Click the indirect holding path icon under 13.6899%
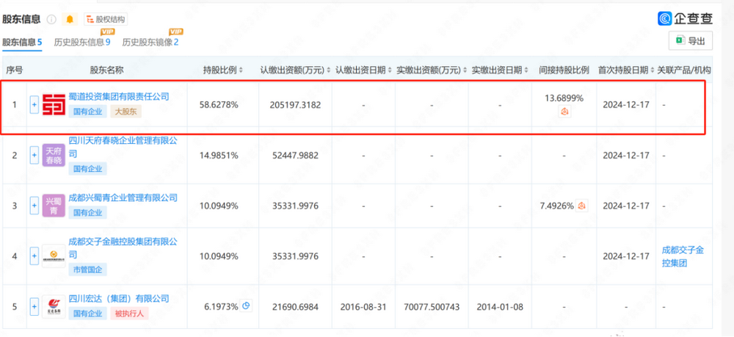 point(564,112)
